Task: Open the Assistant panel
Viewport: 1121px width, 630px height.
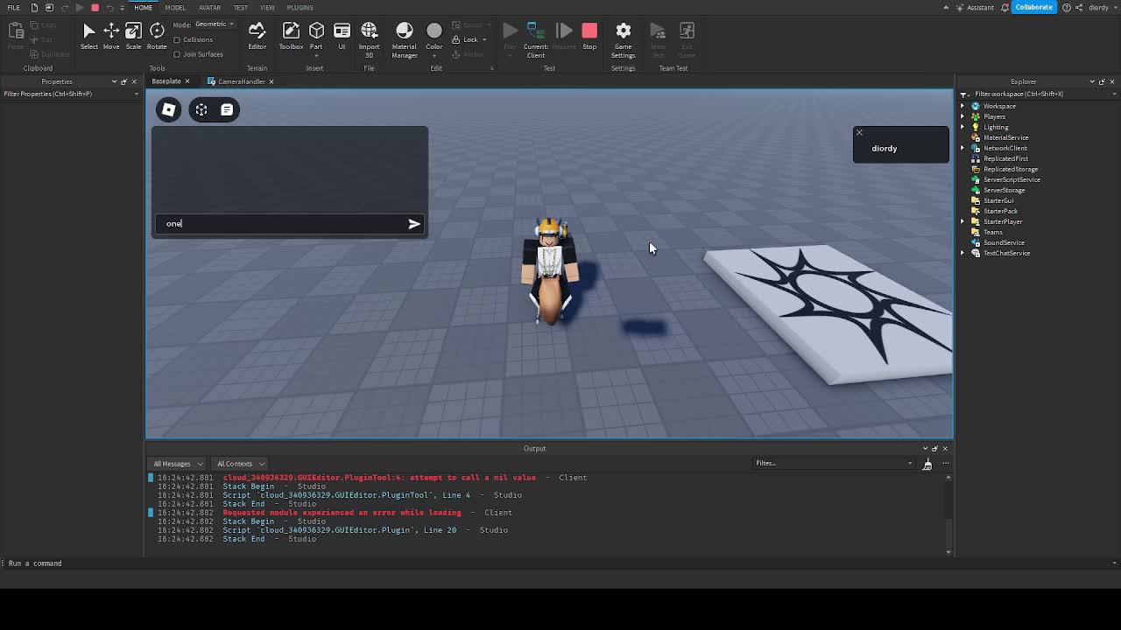Action: tap(974, 7)
